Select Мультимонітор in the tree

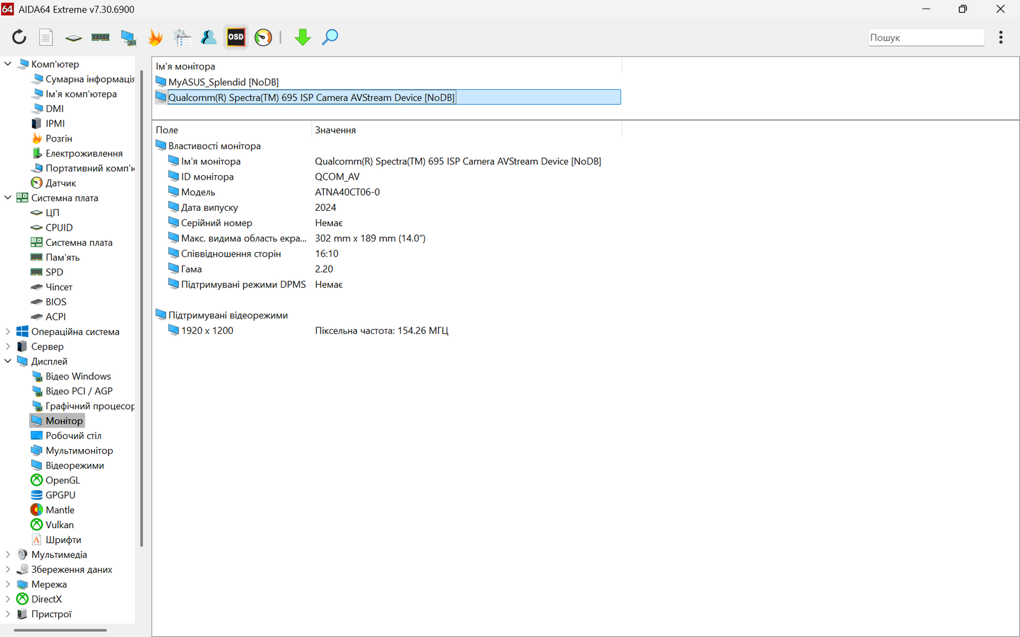[x=73, y=450]
